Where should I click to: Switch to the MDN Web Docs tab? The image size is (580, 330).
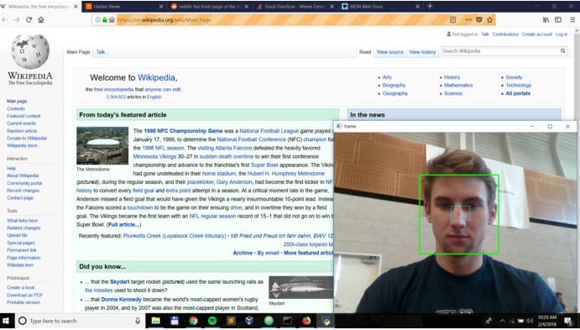381,6
